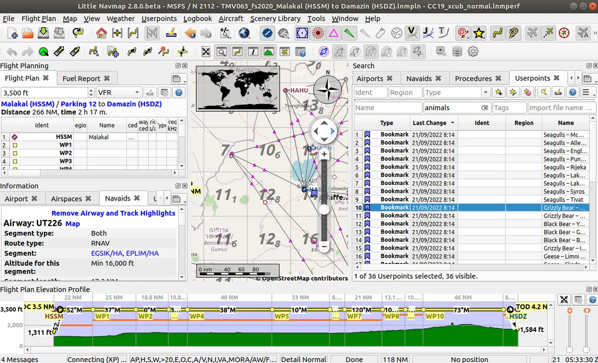Toggle the RSTR restricted airspace button
The width and height of the screenshot is (598, 363).
point(371,51)
